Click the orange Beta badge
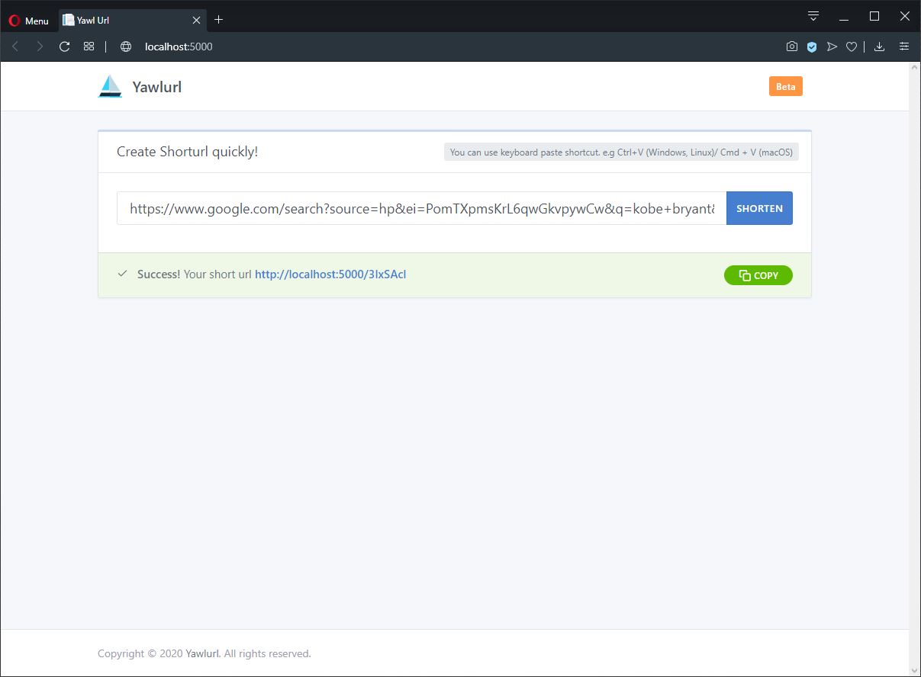The height and width of the screenshot is (677, 921). (785, 86)
